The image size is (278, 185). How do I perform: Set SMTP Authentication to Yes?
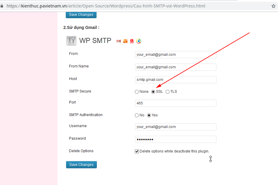(x=149, y=115)
